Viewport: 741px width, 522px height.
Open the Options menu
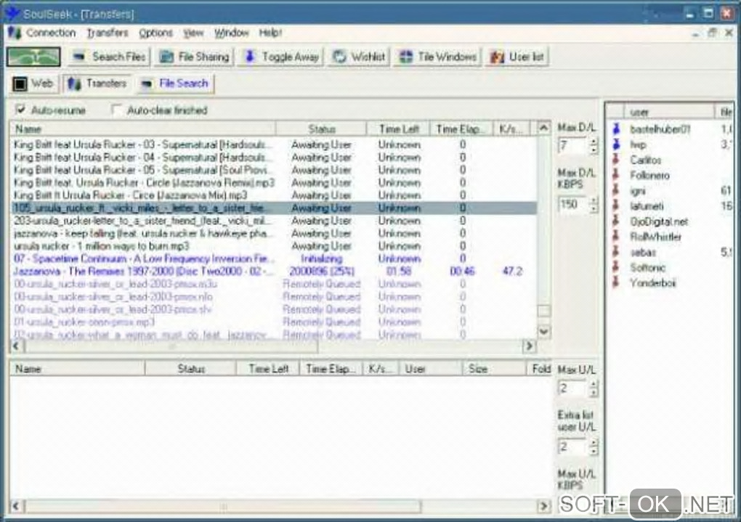[x=155, y=33]
